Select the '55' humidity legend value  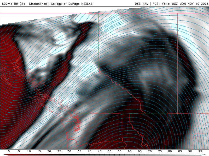tap(120, 151)
